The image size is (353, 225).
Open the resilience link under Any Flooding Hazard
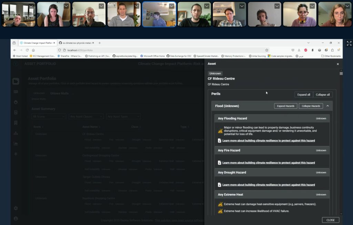point(269,140)
